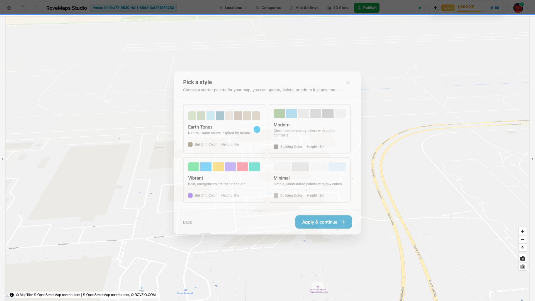This screenshot has height=301, width=535.
Task: Click the Besucherpark Aussichtspunkt map marker
Action: (x=318, y=289)
